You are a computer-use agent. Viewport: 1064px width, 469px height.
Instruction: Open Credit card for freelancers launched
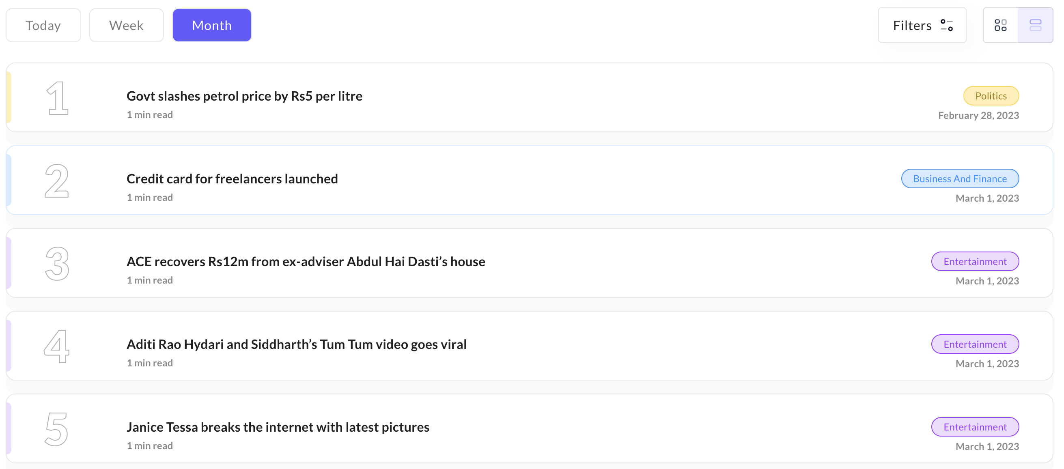[232, 179]
